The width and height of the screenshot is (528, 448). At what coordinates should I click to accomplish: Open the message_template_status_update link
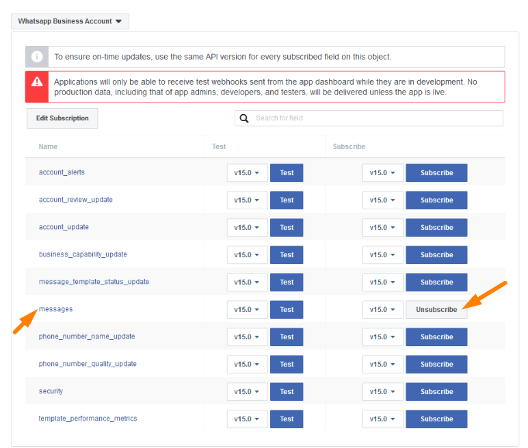coord(94,282)
